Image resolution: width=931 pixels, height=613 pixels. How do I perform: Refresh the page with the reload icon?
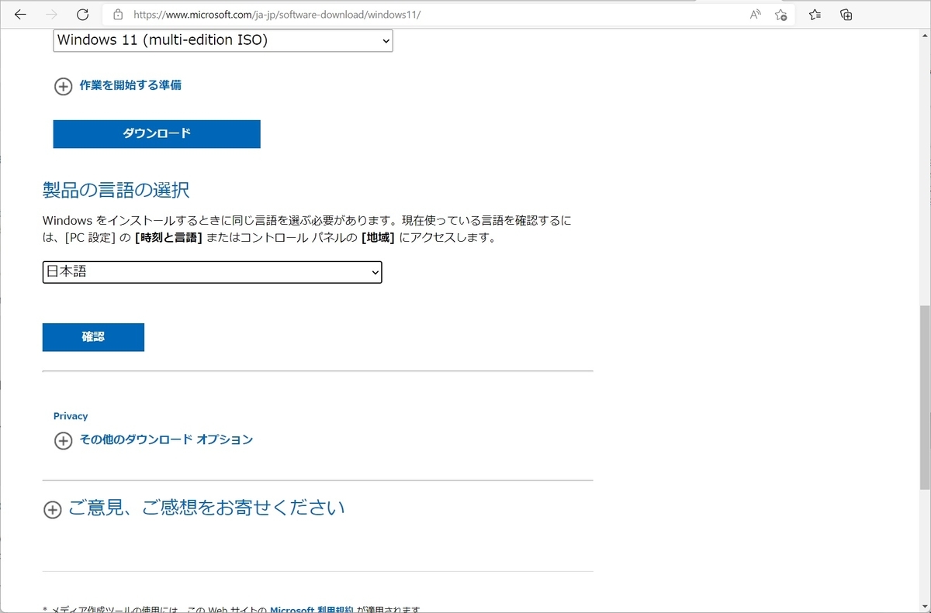(x=82, y=14)
